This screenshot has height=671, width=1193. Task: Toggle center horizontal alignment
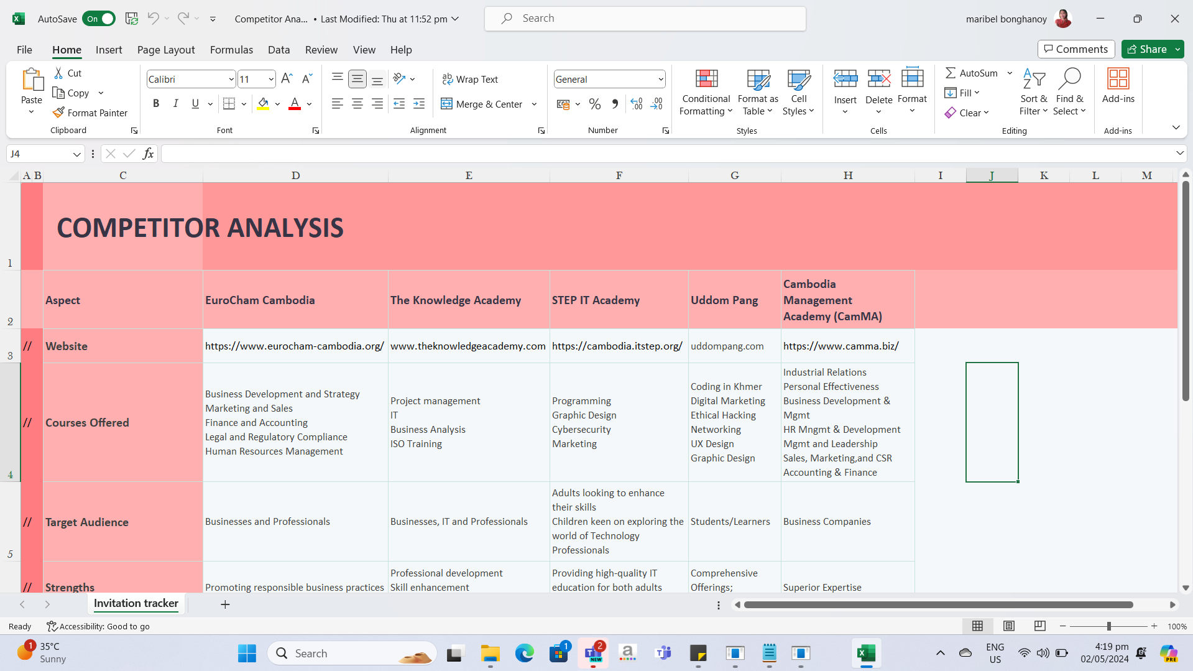pos(357,104)
